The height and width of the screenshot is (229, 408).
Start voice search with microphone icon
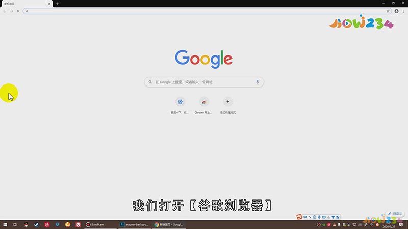(x=258, y=82)
